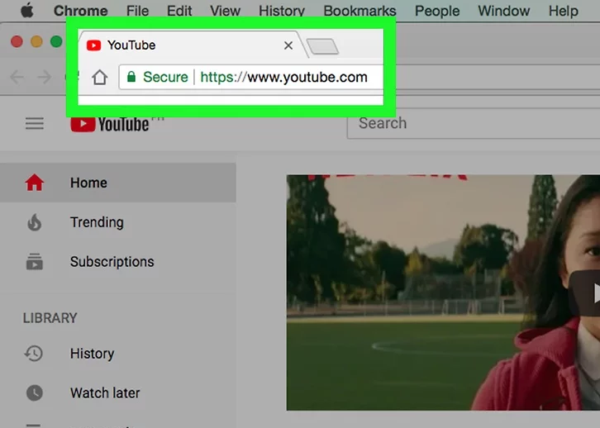Click the browser home page icon
600x428 pixels.
point(100,77)
